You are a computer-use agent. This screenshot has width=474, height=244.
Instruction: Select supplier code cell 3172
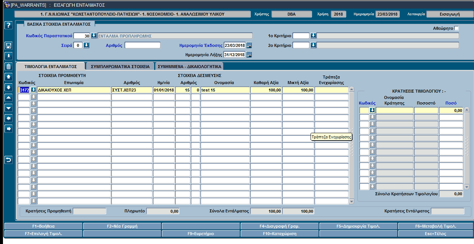(x=24, y=90)
